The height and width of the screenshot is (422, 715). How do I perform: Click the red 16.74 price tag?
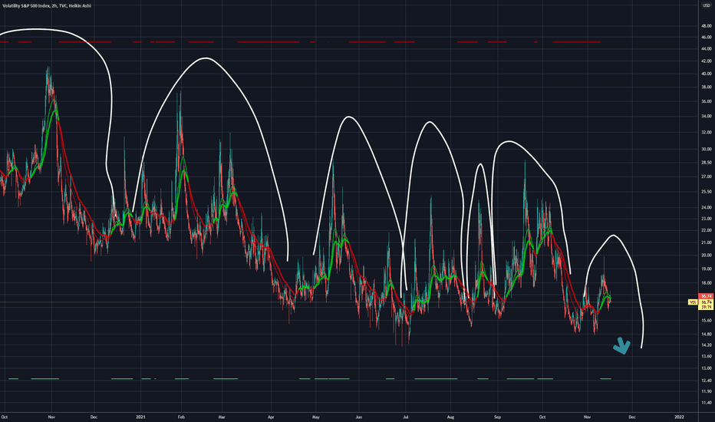coord(707,296)
